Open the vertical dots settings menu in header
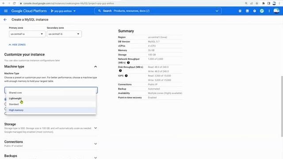 (269, 11)
